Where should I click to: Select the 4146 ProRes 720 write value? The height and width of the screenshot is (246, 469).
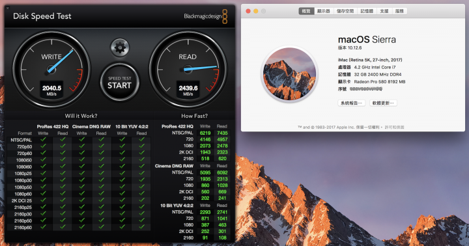click(x=205, y=139)
